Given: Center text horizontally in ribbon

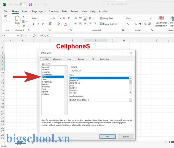Looking at the screenshot, I should (x=80, y=24).
